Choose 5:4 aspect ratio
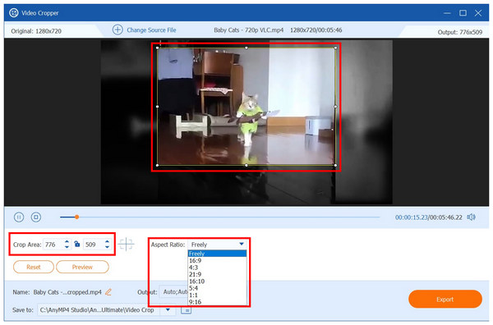The width and height of the screenshot is (493, 325). point(217,288)
